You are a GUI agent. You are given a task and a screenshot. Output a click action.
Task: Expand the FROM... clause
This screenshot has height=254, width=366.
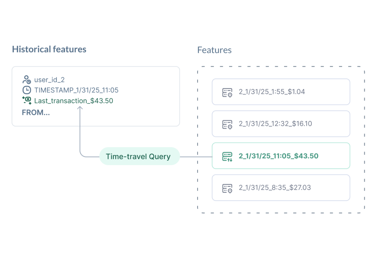pyautogui.click(x=36, y=113)
